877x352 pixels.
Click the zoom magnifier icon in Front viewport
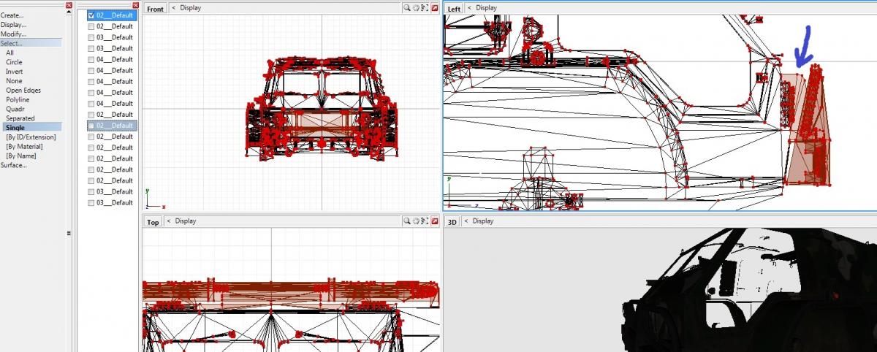[406, 8]
